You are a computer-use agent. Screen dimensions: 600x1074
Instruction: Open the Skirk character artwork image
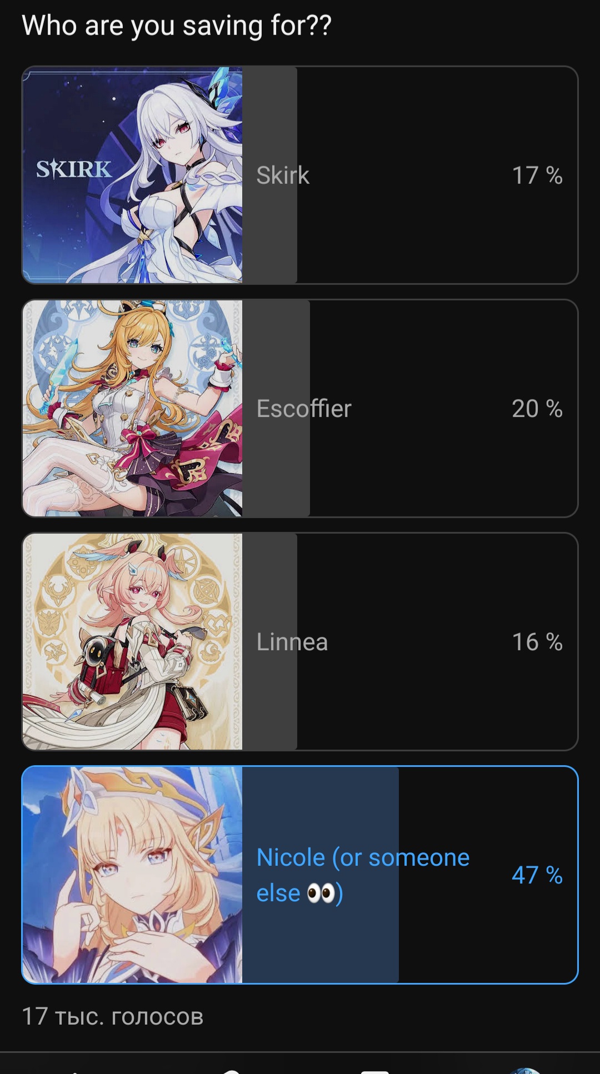[x=132, y=175]
